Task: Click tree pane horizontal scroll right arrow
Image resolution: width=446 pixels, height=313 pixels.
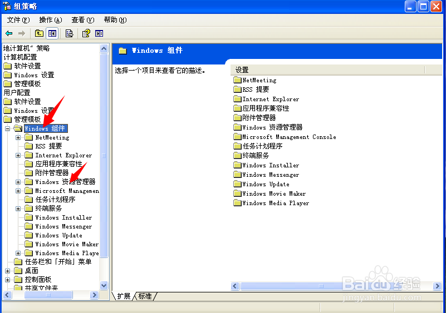Action: 94,295
